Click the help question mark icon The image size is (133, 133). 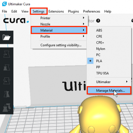point(98,21)
